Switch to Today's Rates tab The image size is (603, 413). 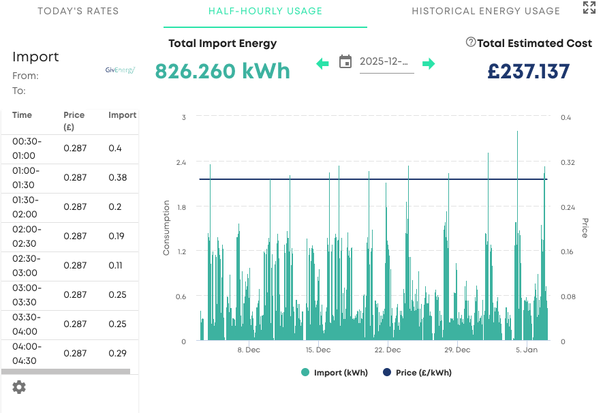[x=78, y=11]
